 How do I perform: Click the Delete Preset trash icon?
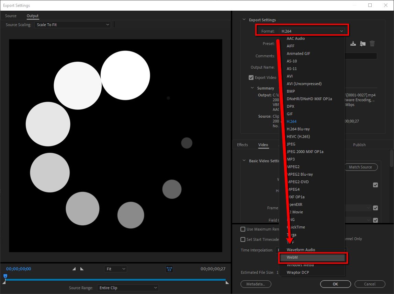pos(372,44)
